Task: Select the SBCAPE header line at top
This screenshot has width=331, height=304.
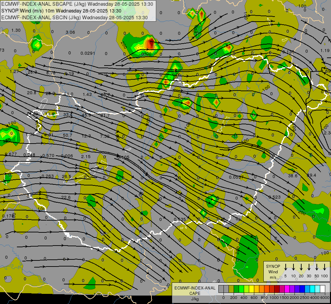Action: point(77,4)
